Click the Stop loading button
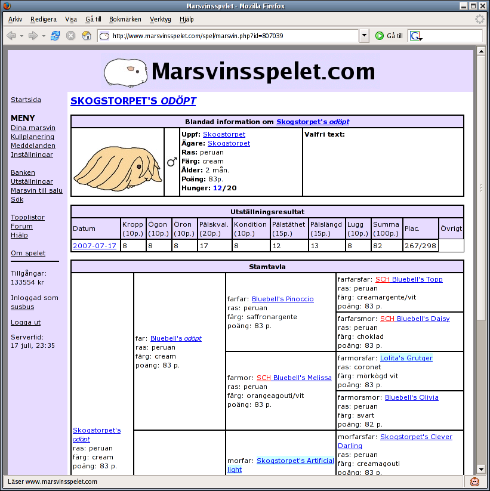The image size is (490, 491). click(x=71, y=36)
